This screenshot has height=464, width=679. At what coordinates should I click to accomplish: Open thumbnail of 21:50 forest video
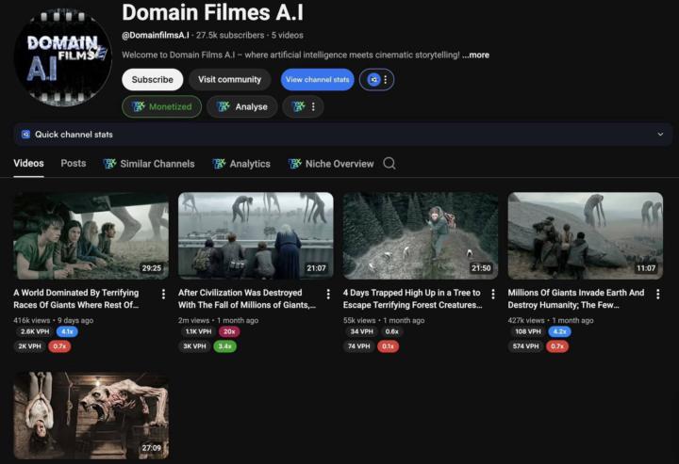pos(421,236)
